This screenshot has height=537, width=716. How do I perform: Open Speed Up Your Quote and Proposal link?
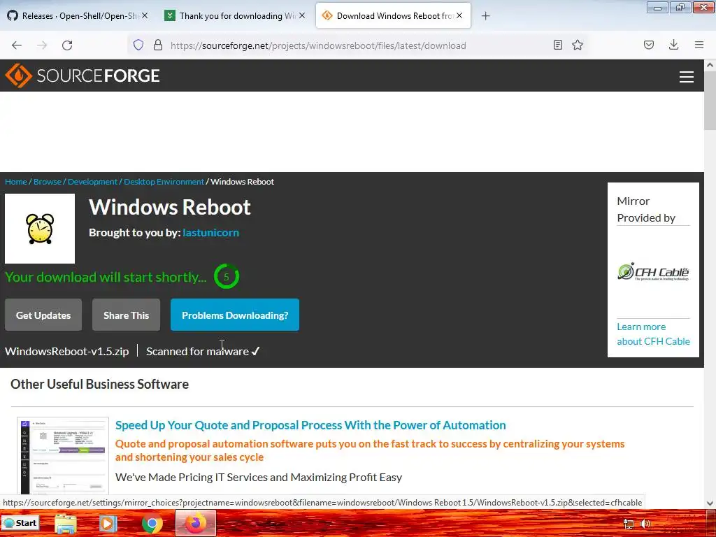coord(310,425)
